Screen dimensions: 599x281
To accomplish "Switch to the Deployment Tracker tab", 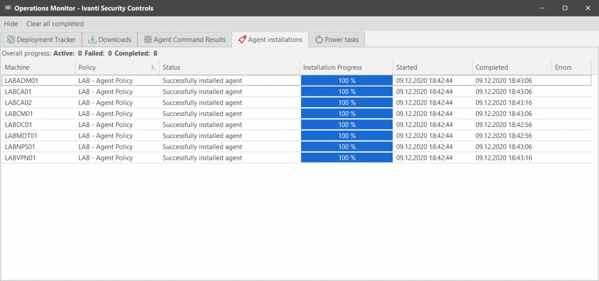I will pos(42,39).
